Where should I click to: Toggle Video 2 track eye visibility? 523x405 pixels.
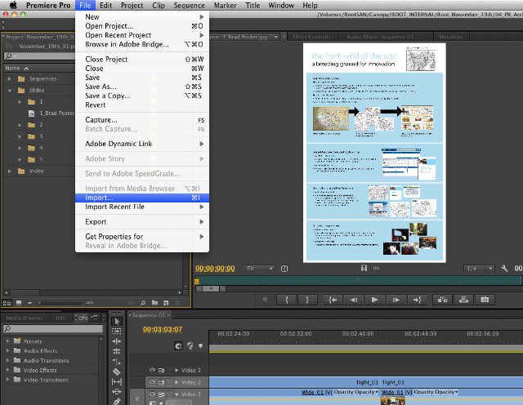152,382
